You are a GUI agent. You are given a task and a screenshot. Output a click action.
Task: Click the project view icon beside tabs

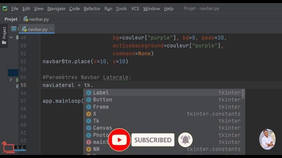tap(14, 29)
